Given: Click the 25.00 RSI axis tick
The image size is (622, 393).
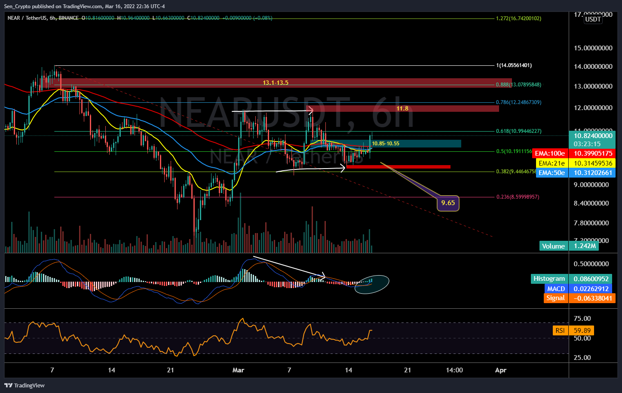Looking at the screenshot, I should pos(582,358).
